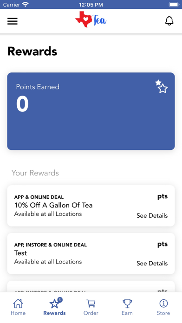
Task: Tap the Texas Tea logo
Action: (x=91, y=19)
